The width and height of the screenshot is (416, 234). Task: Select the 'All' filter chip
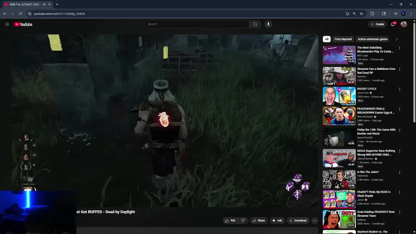327,39
